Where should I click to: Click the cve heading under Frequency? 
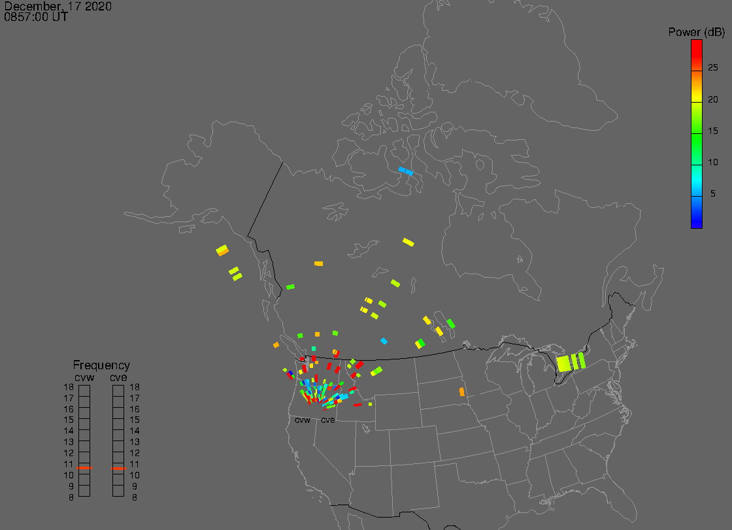118,377
